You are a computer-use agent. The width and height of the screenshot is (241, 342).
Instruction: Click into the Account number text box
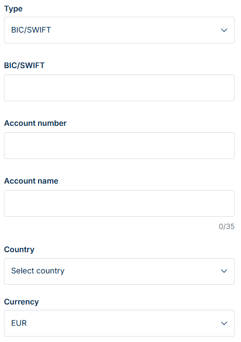[x=119, y=146]
